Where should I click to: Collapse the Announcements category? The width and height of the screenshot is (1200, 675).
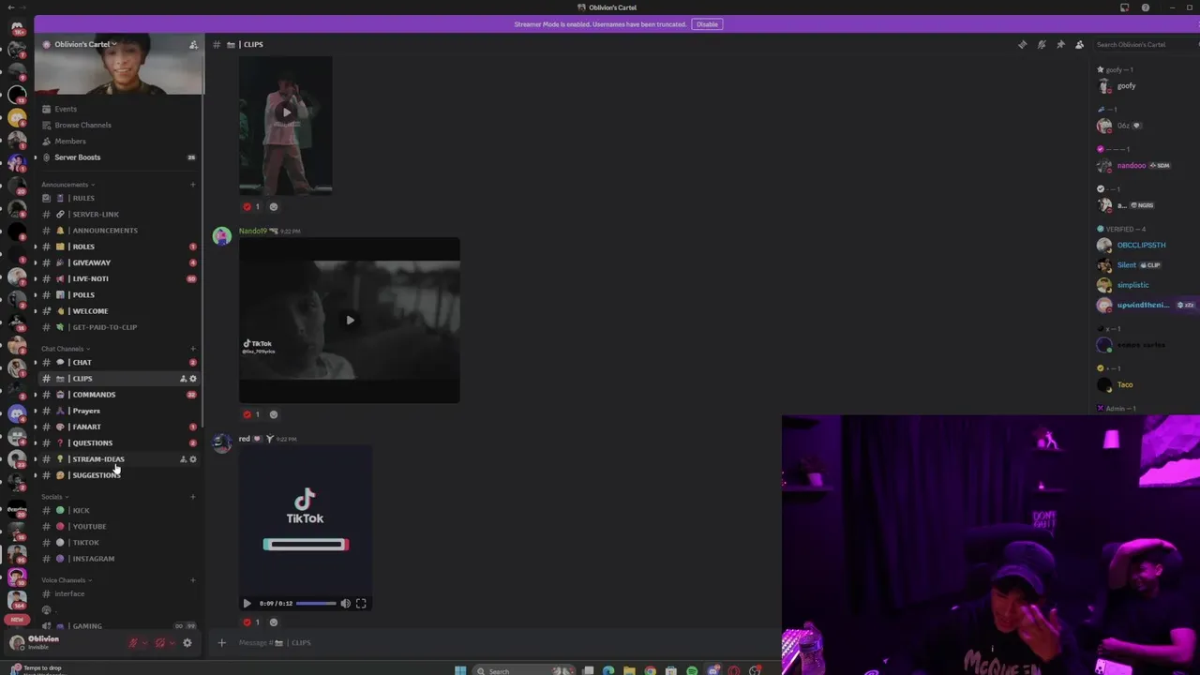(67, 185)
